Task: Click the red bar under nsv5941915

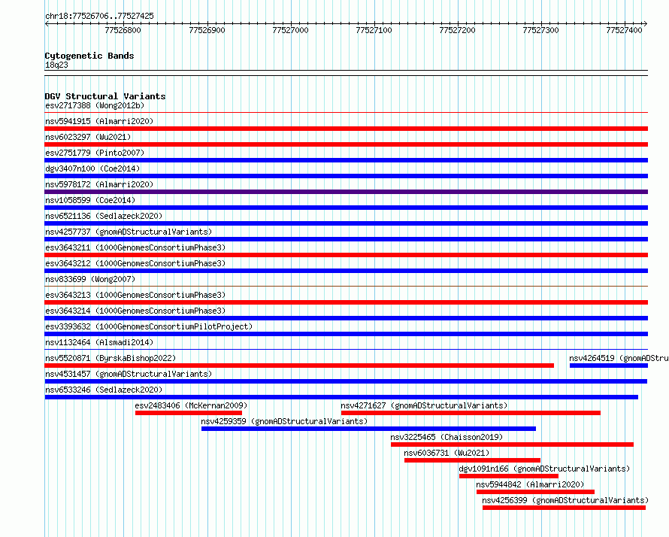Action: pyautogui.click(x=346, y=129)
